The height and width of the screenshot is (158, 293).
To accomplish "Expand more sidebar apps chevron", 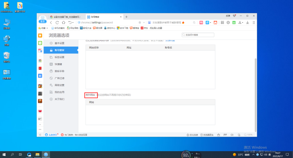I will tap(40, 125).
